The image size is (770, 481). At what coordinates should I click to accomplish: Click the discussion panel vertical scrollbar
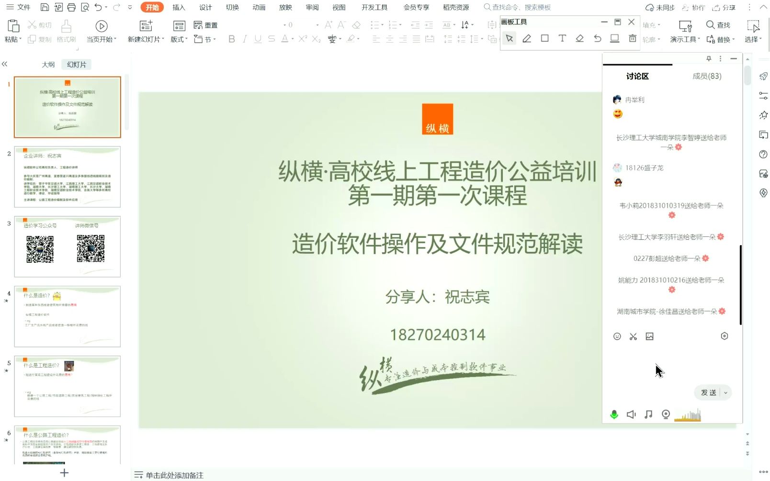coord(740,285)
